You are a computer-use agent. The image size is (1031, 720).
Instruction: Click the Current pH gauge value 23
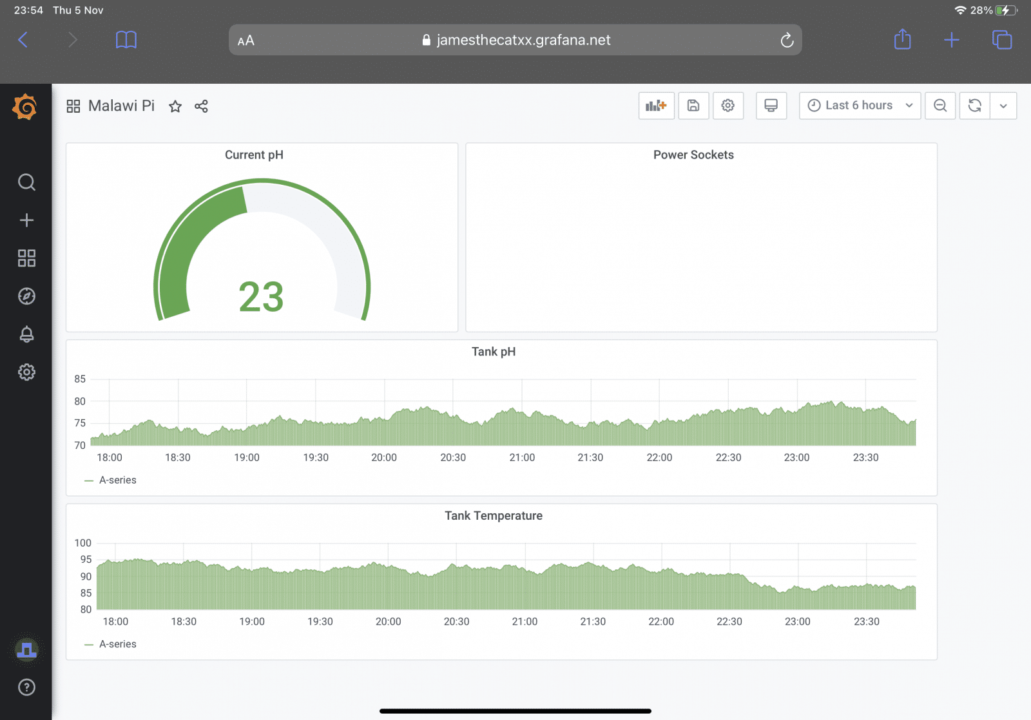pyautogui.click(x=261, y=297)
